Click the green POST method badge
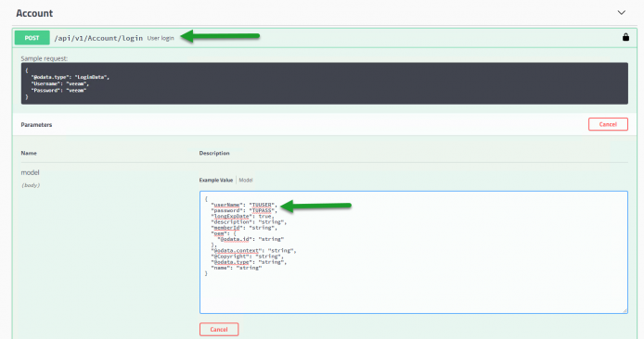644x339 pixels. (32, 38)
